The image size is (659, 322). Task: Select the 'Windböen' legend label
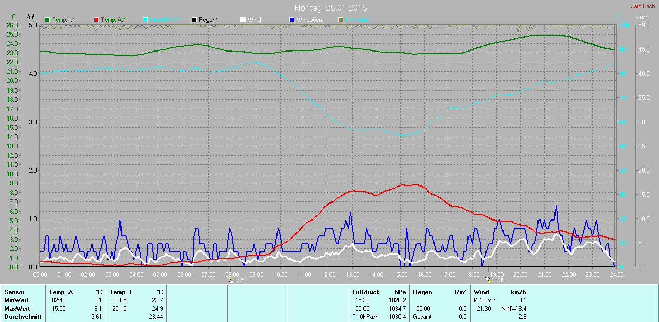coord(309,20)
